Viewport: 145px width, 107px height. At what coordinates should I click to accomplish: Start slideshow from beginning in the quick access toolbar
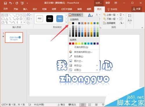pyautogui.click(x=22, y=3)
